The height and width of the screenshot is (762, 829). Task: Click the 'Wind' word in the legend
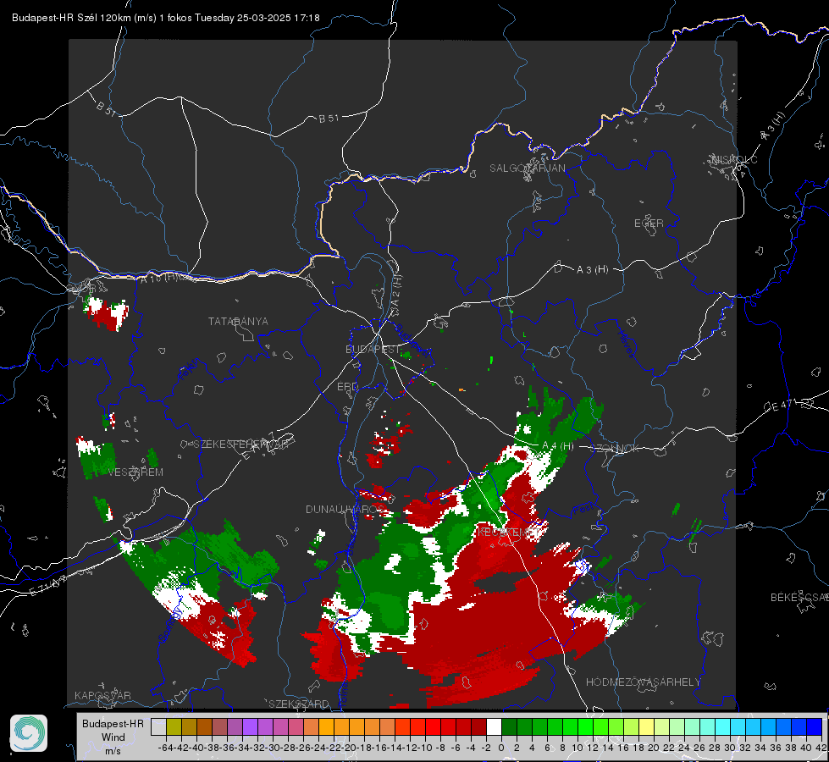pyautogui.click(x=113, y=737)
